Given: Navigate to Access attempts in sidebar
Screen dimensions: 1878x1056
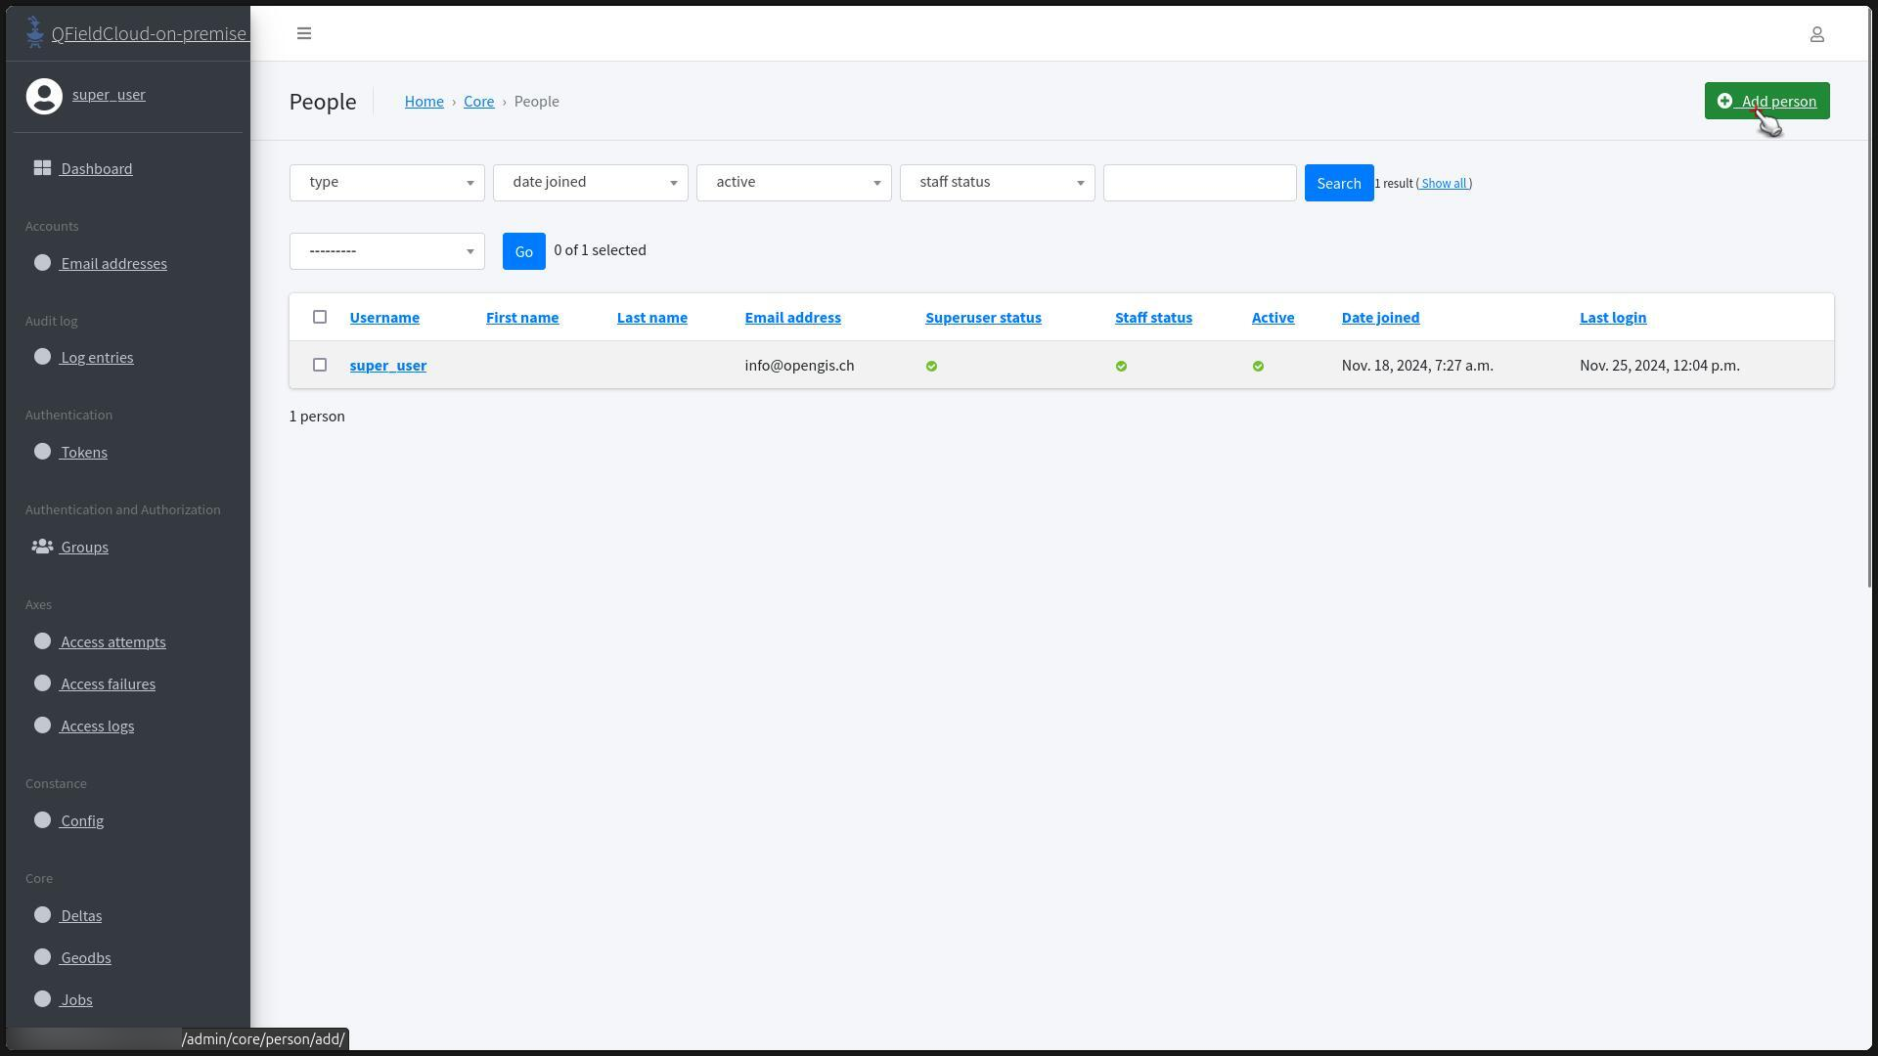Looking at the screenshot, I should tap(113, 641).
